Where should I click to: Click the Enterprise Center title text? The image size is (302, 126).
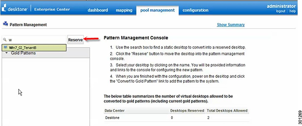[x=52, y=9]
